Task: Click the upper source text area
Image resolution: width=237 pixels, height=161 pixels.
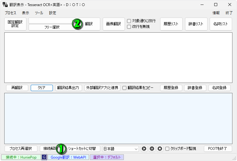Action: tap(118, 58)
